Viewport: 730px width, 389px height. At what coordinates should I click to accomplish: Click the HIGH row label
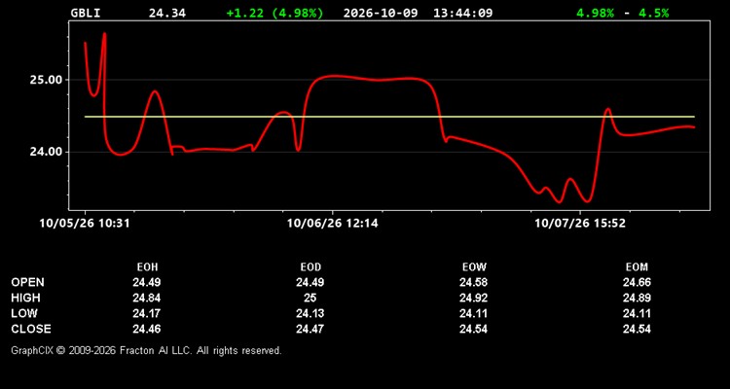click(25, 298)
